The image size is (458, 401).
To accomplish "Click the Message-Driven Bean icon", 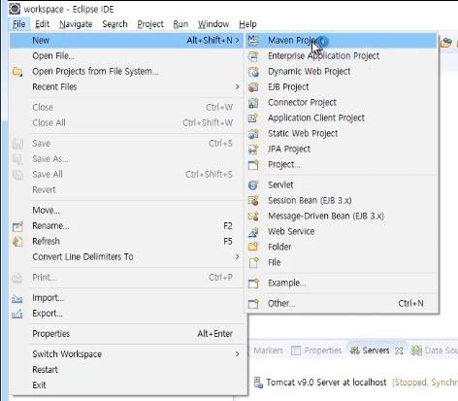I will 253,217.
